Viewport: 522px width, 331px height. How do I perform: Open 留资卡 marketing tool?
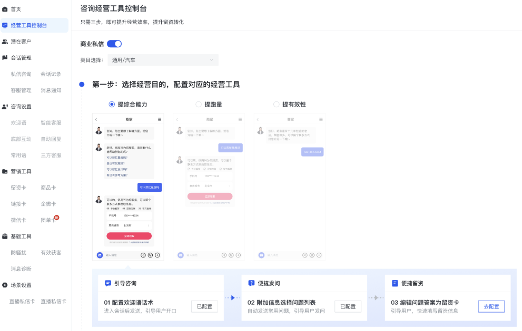pyautogui.click(x=18, y=188)
